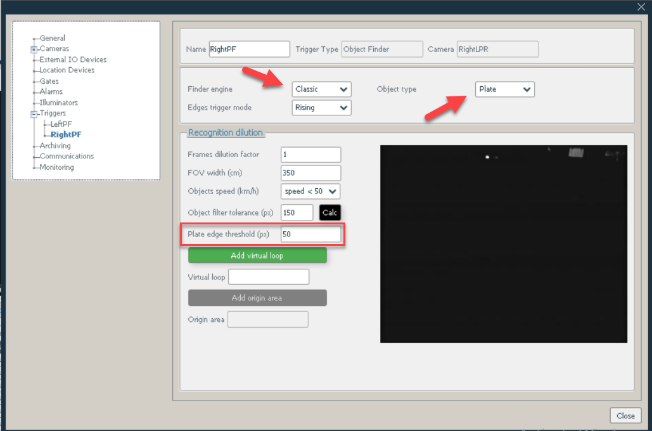Open the Alarms settings node
Screen dimensions: 652x431
[50, 91]
